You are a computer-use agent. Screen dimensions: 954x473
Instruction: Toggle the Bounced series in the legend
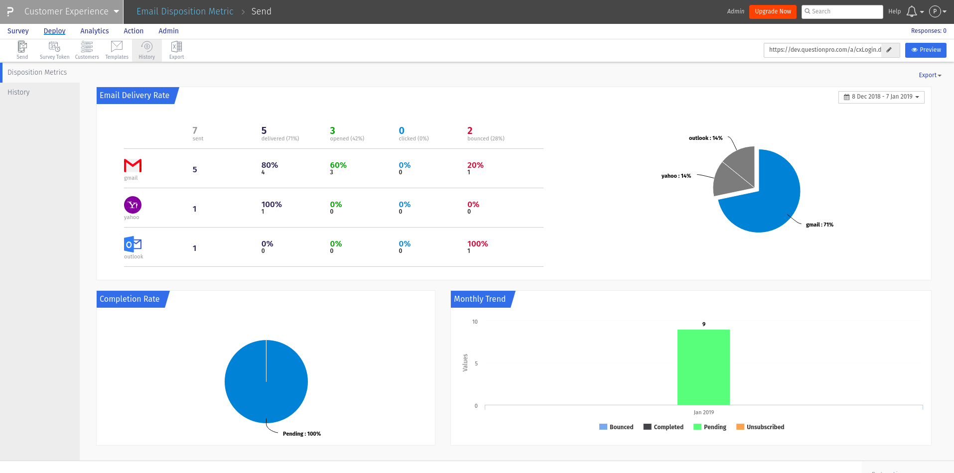tap(616, 427)
